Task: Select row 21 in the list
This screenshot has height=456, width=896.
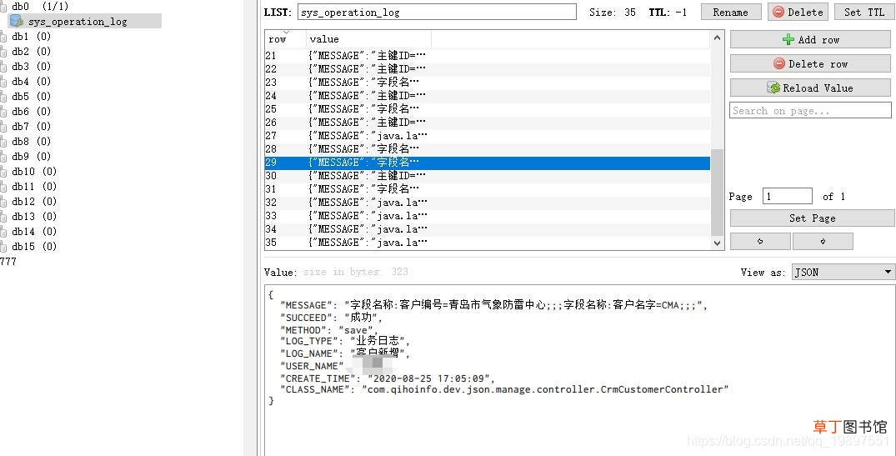Action: [x=488, y=55]
